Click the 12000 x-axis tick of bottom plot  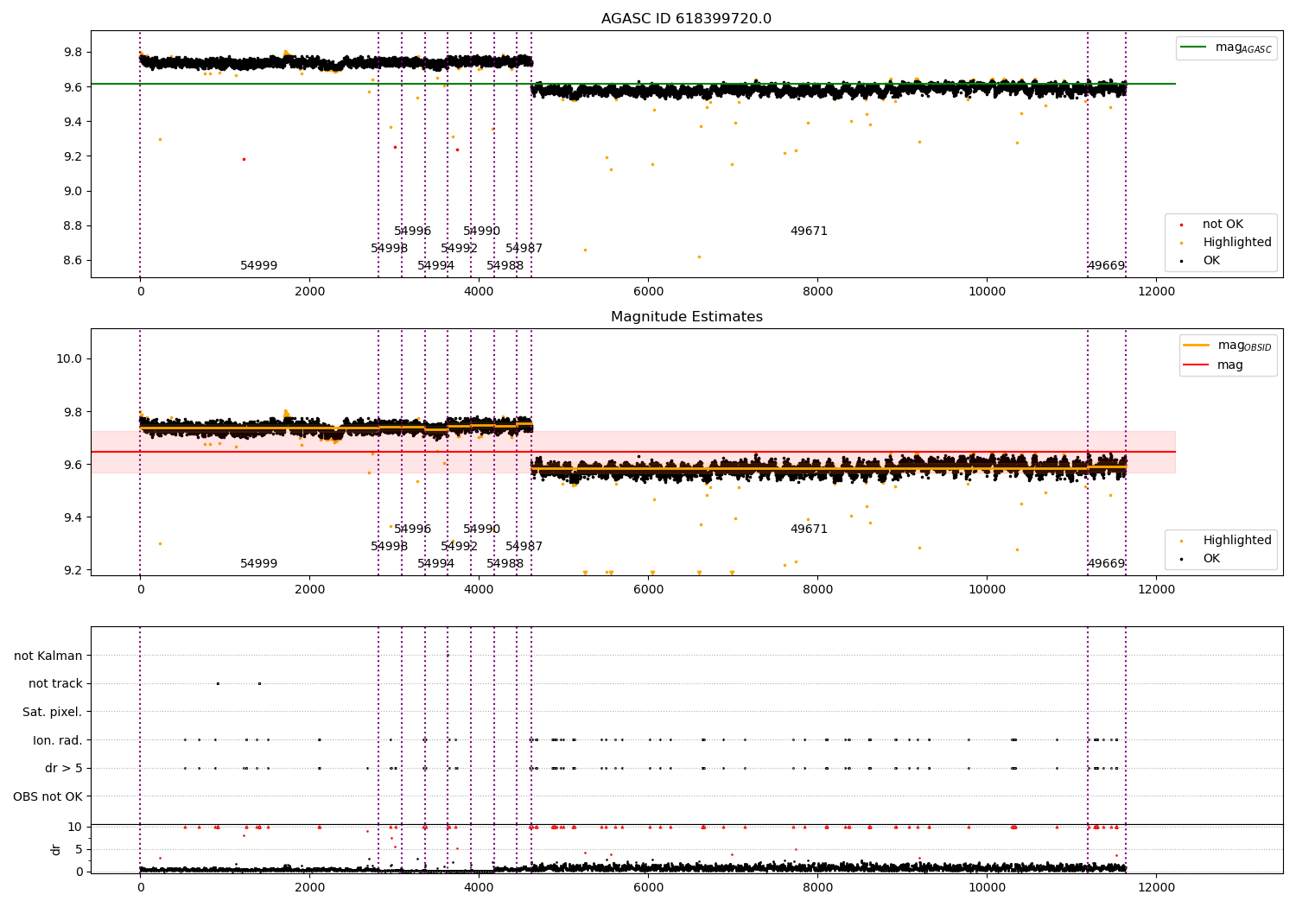(1157, 887)
